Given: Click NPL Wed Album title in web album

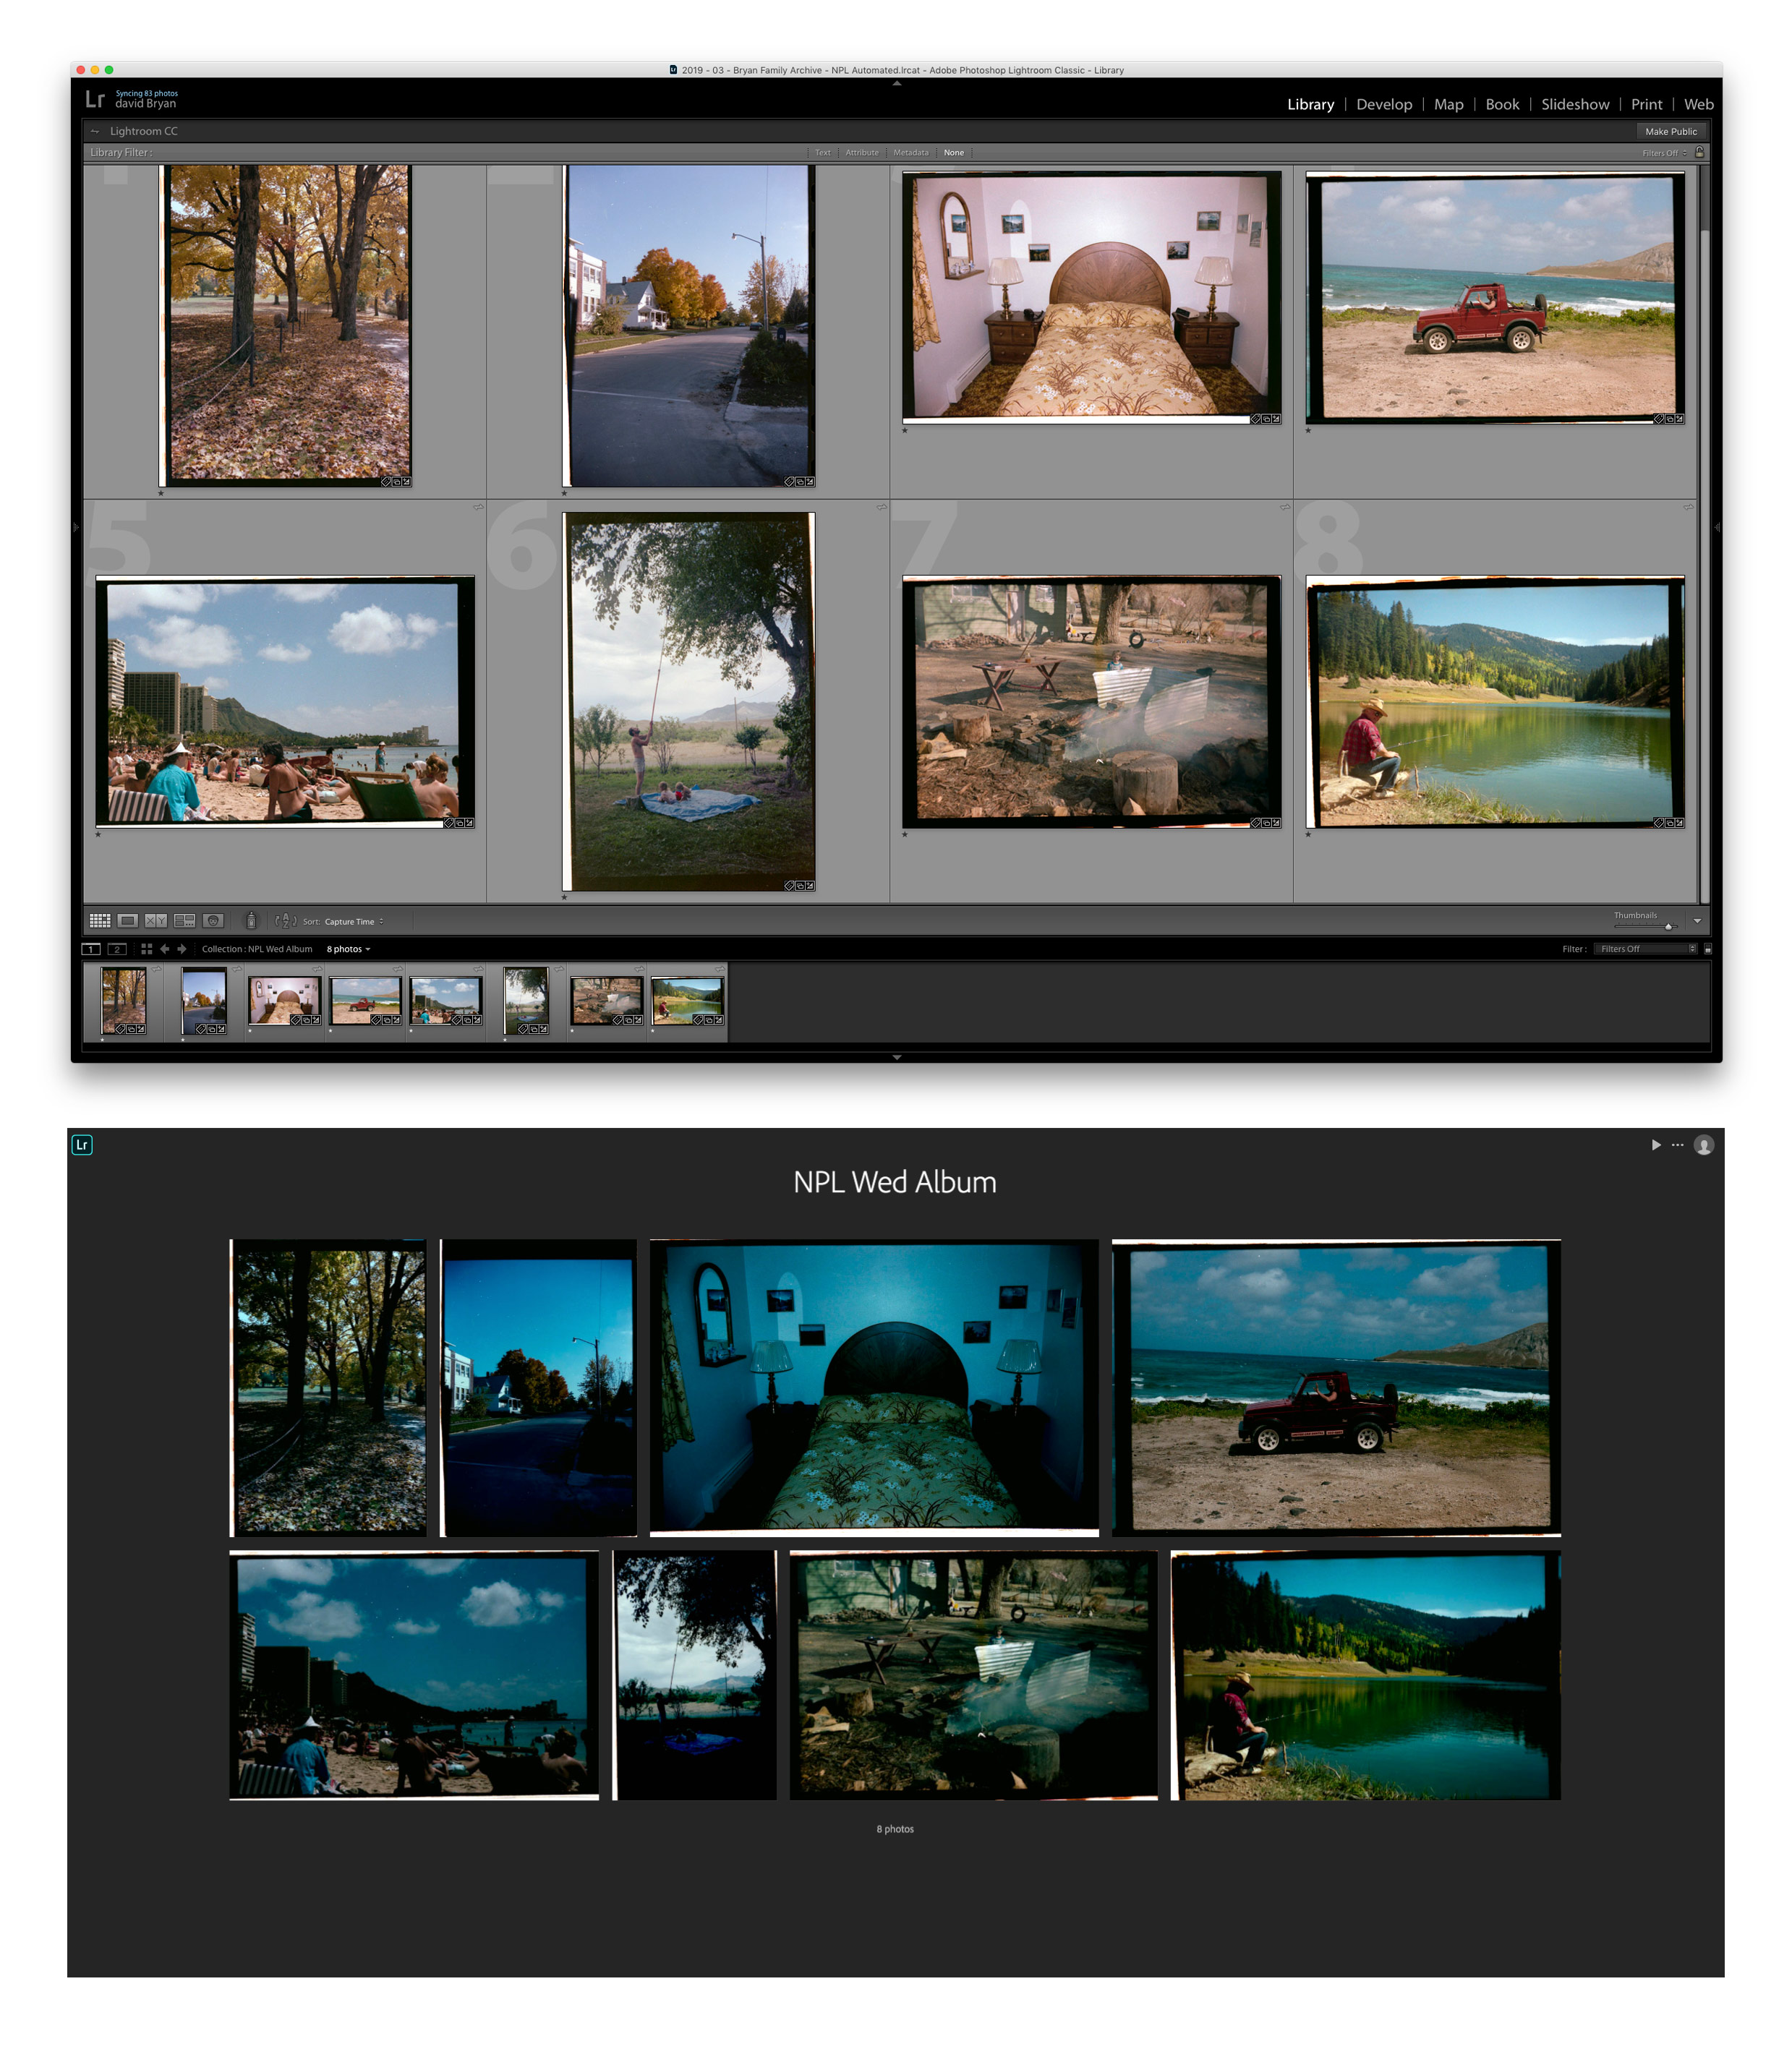Looking at the screenshot, I should [895, 1182].
